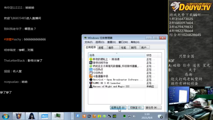
Task: Open the 文件(F) menu
Action: (x=88, y=42)
